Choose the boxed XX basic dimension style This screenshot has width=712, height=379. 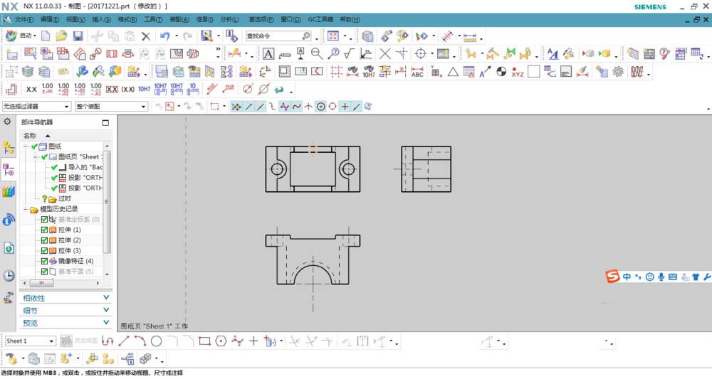(x=112, y=90)
